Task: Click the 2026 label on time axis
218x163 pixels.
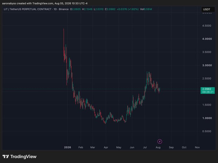Action: click(67, 147)
